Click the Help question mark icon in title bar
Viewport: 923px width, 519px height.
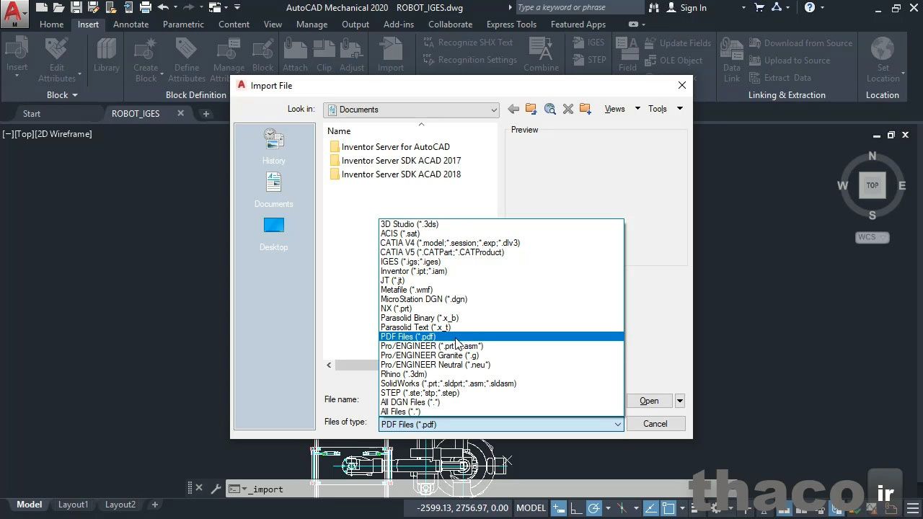(810, 8)
